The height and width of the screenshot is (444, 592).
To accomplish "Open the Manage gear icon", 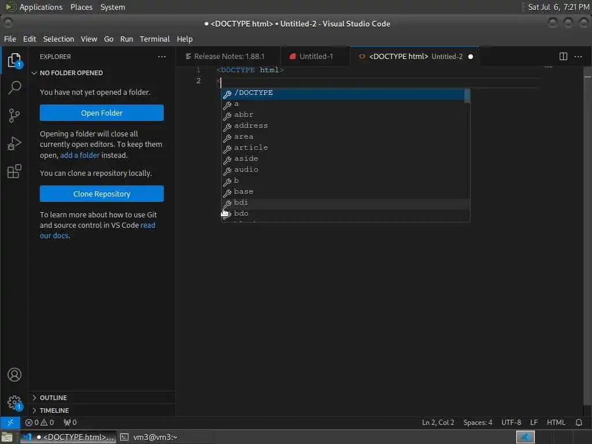I will pos(14,402).
